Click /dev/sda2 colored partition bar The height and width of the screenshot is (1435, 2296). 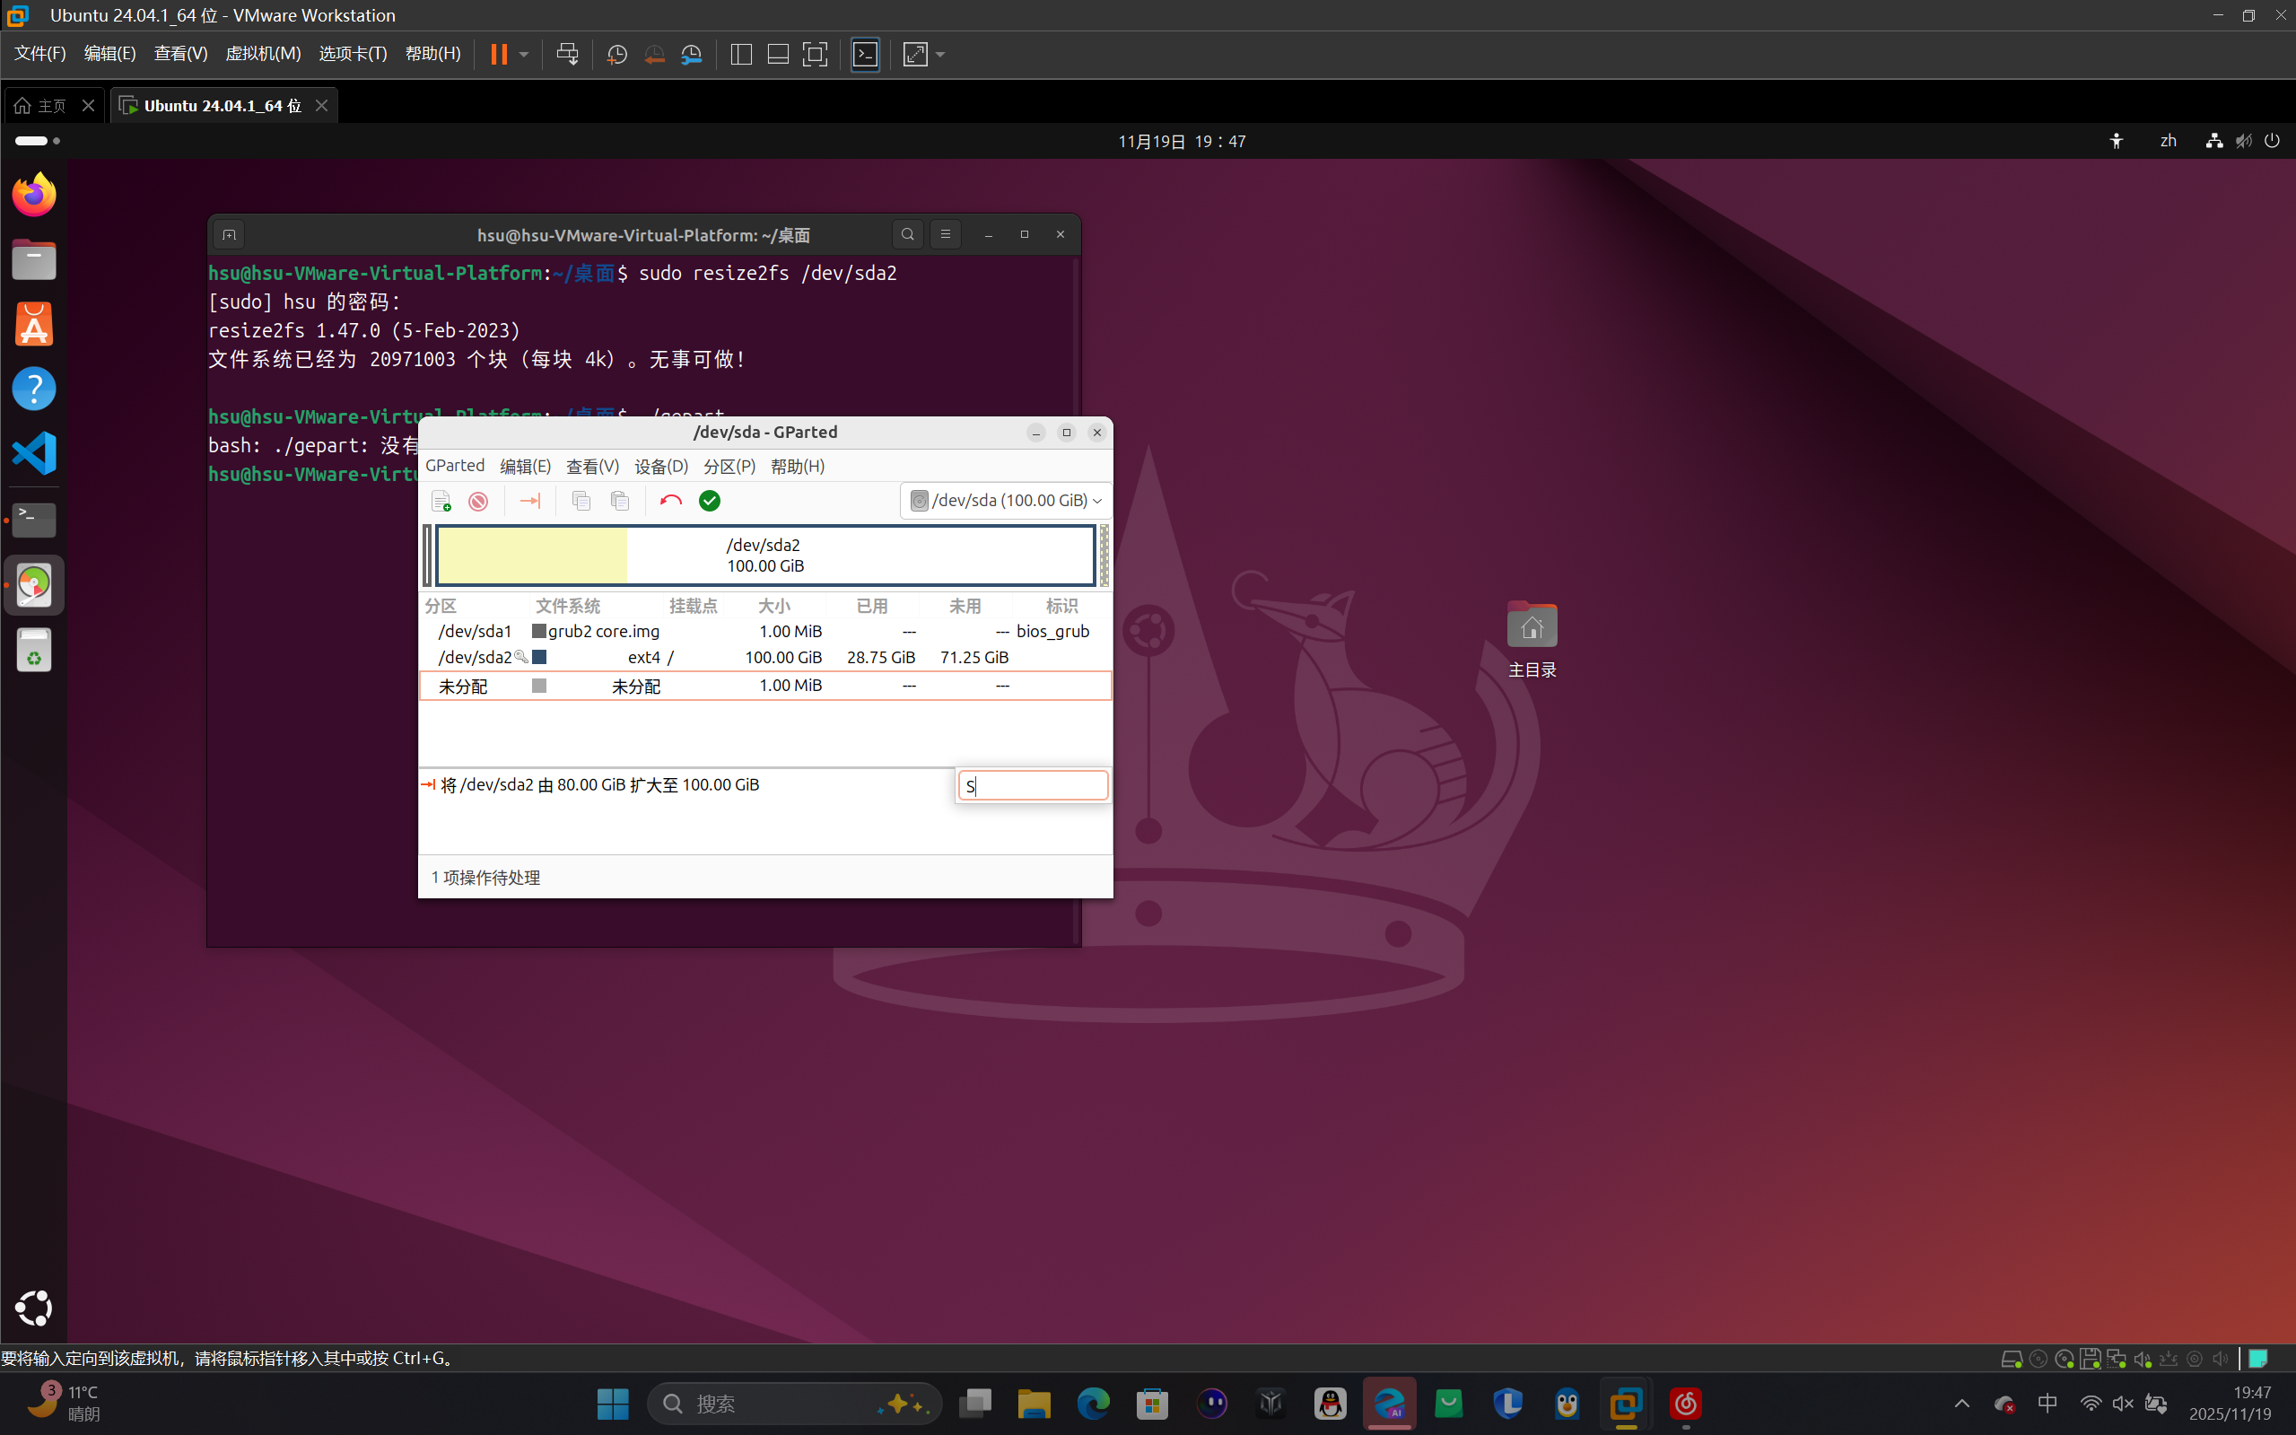click(x=764, y=556)
